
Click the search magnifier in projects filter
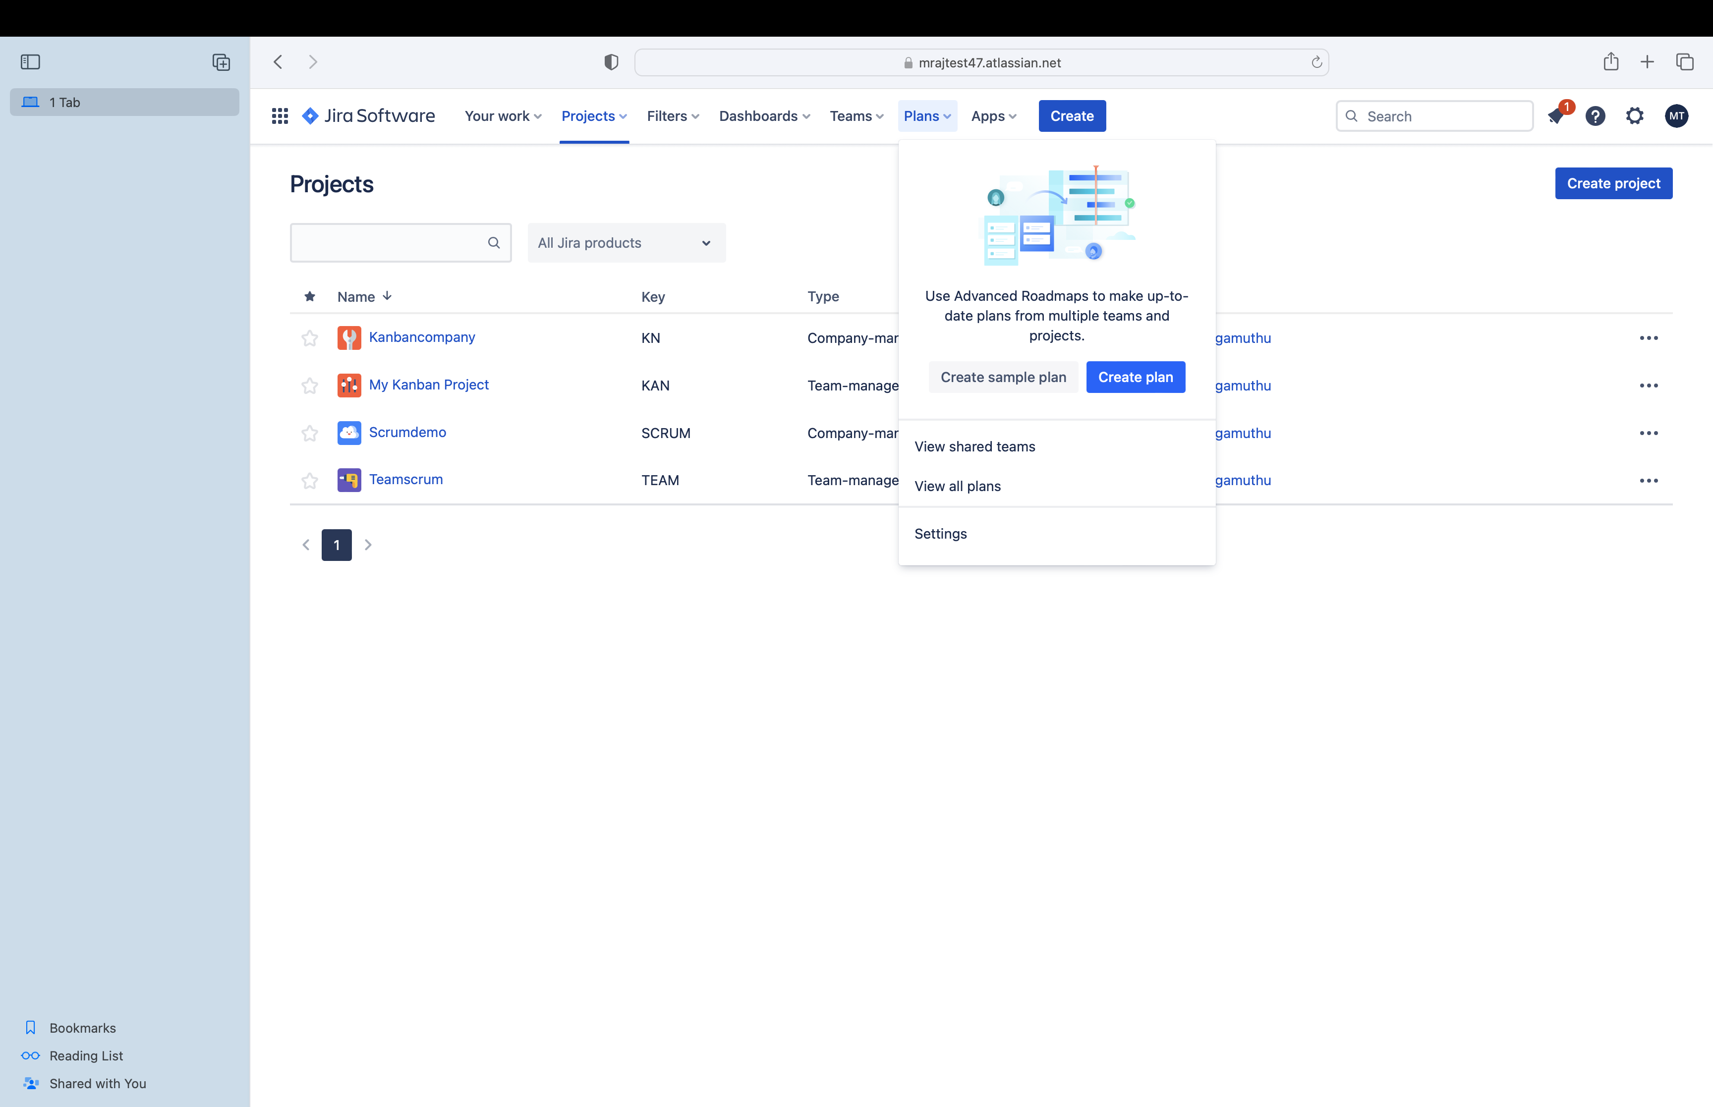tap(494, 242)
